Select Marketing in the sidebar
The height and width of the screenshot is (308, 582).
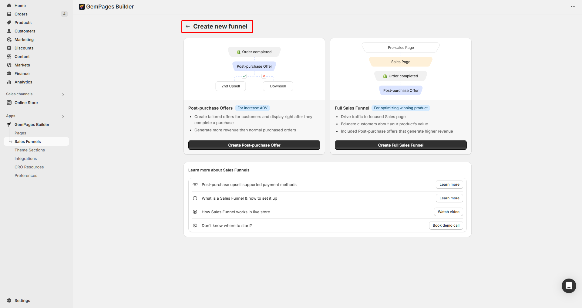[x=36, y=39]
